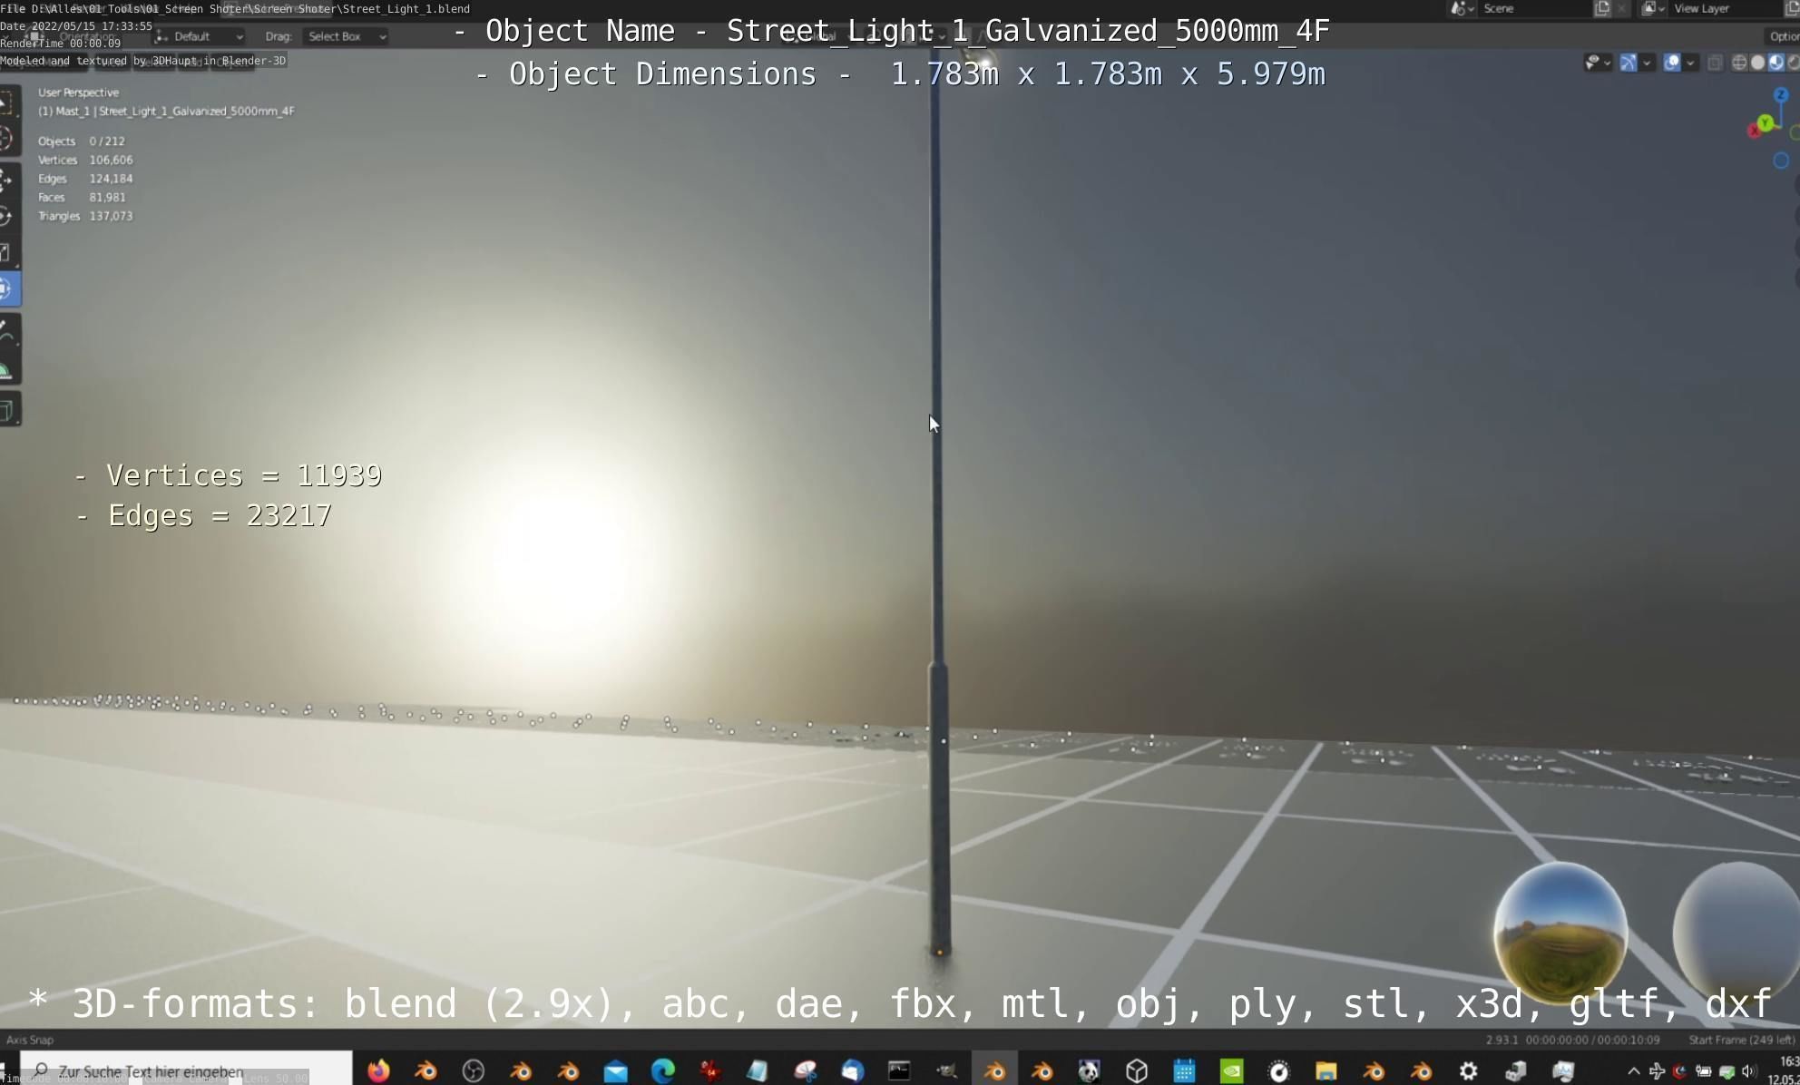Click the Vertices count statistic

(x=85, y=161)
